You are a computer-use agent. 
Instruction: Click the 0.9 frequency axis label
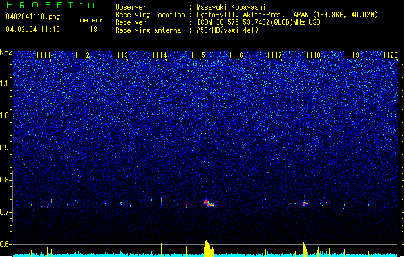[x=6, y=148]
